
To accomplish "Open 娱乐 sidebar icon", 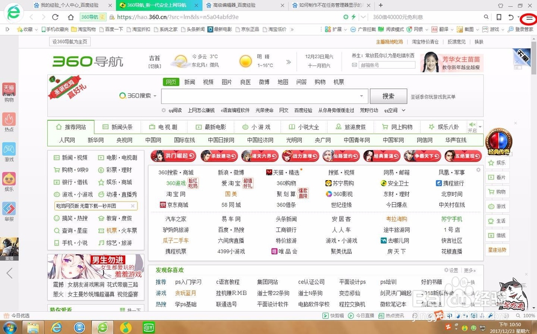I will point(9,182).
